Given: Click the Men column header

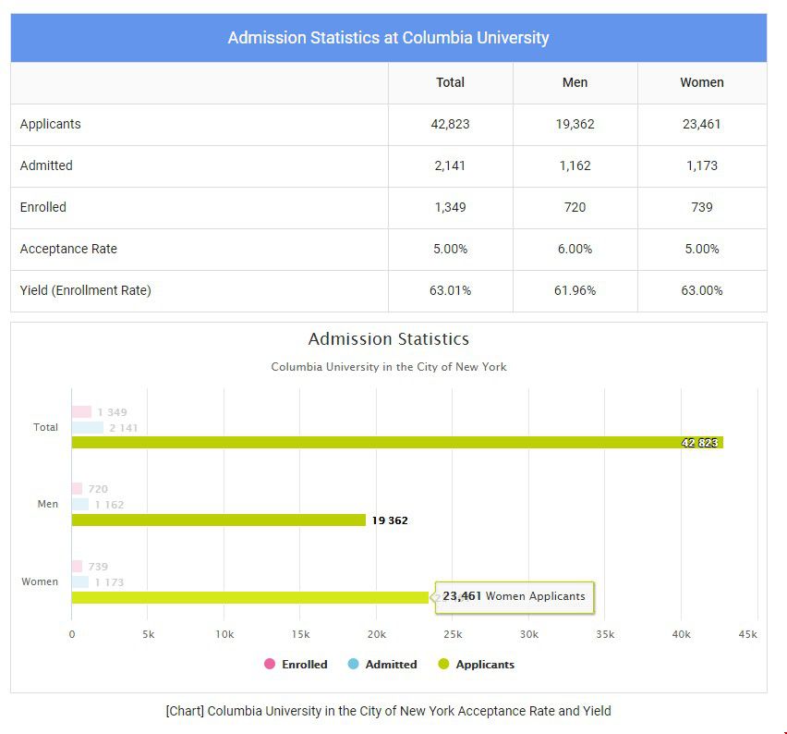Looking at the screenshot, I should (x=575, y=82).
